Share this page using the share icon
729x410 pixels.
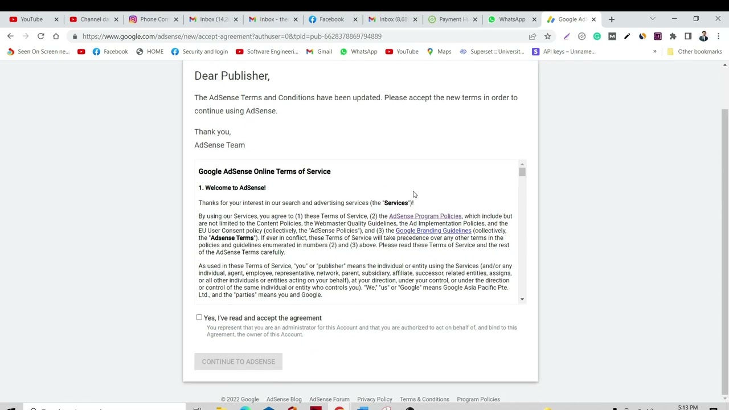[533, 36]
